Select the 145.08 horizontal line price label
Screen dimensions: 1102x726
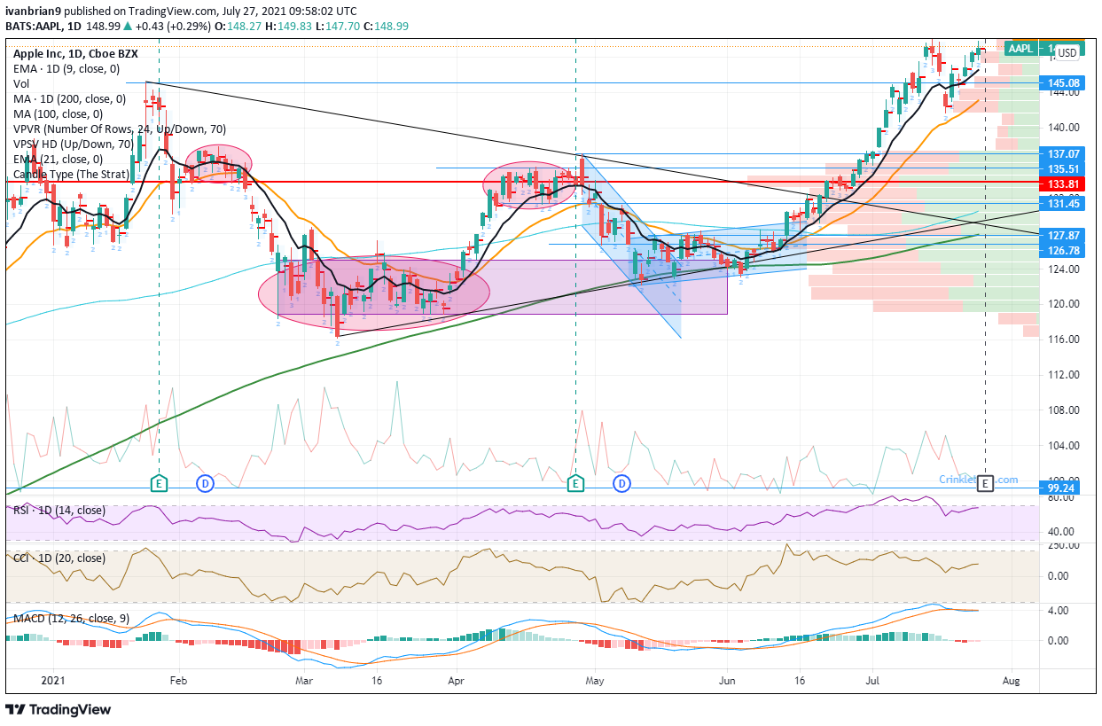[x=1062, y=83]
